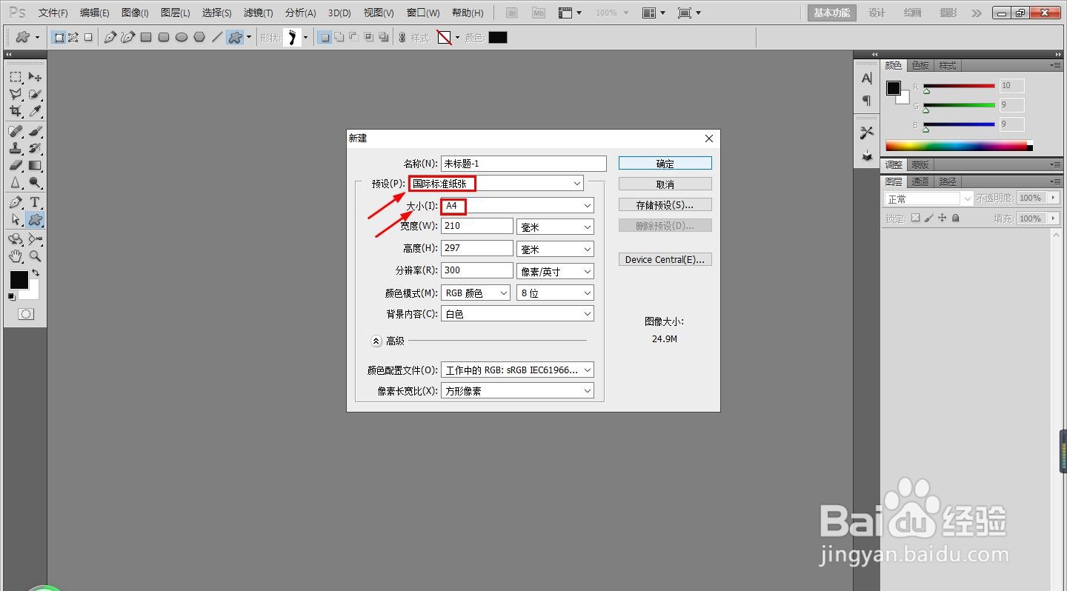Screen dimensions: 1067x591
Task: Enable lock all padlock icon
Action: coord(955,218)
